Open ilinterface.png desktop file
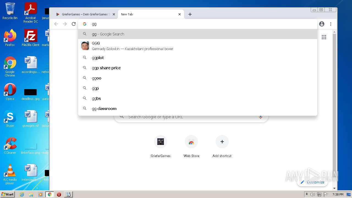Screen dimensions: 352x198 pyautogui.click(x=31, y=148)
